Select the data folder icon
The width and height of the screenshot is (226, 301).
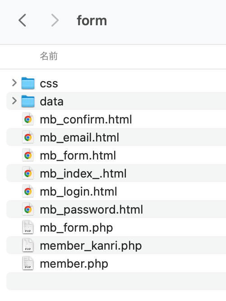click(x=28, y=101)
